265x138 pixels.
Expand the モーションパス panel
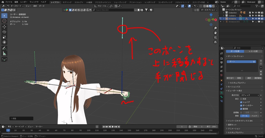[234, 87]
